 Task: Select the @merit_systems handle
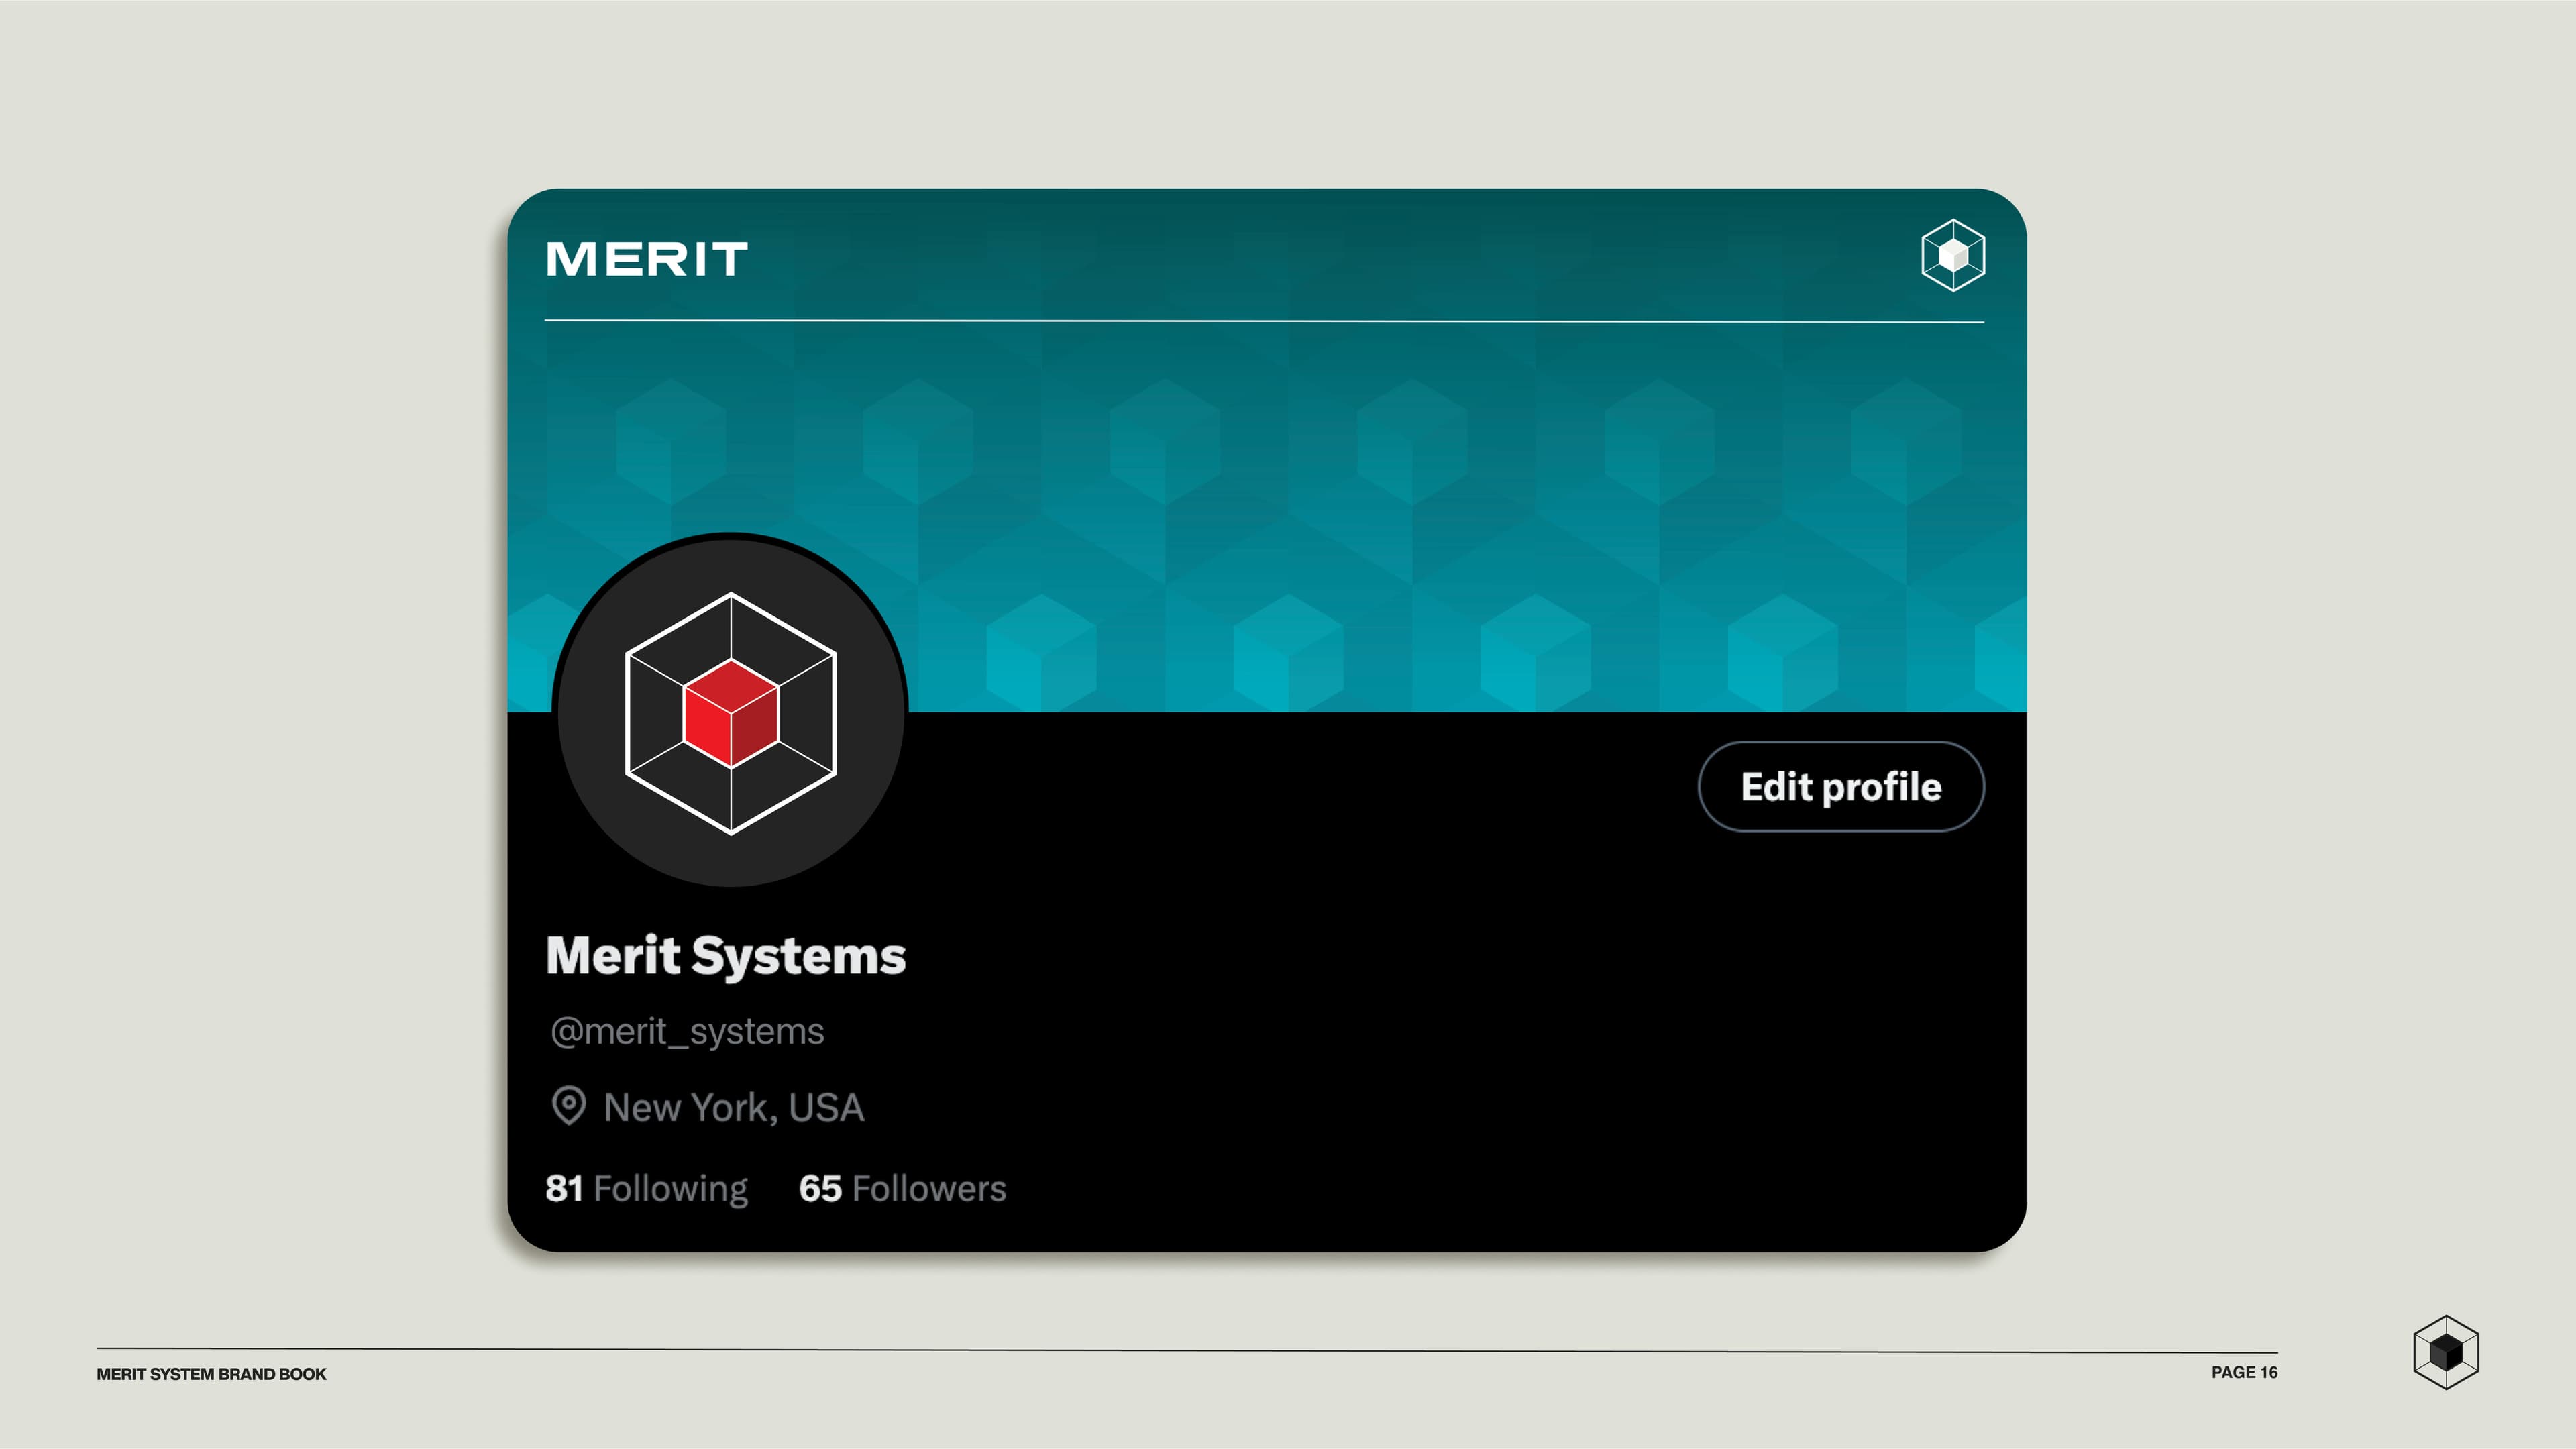687,1031
